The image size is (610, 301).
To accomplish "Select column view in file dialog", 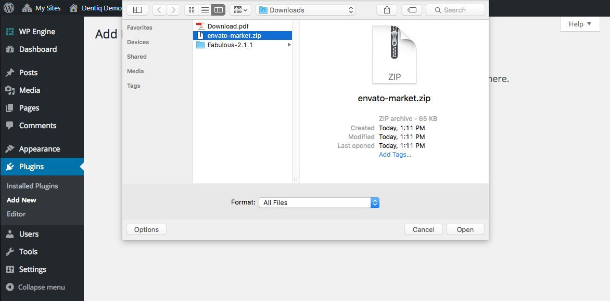I will pos(218,10).
